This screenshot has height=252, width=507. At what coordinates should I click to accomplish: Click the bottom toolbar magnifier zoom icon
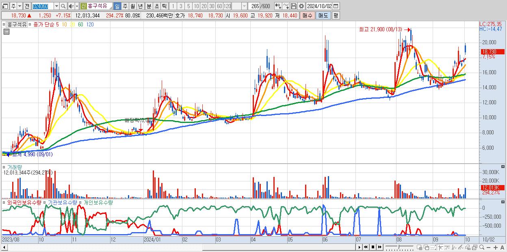coord(482,247)
